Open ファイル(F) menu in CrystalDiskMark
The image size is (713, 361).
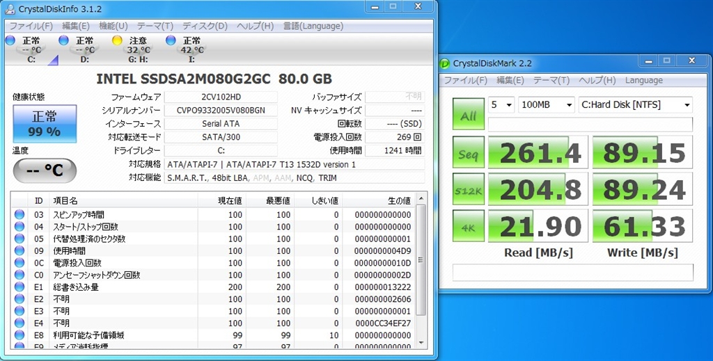[x=465, y=81]
